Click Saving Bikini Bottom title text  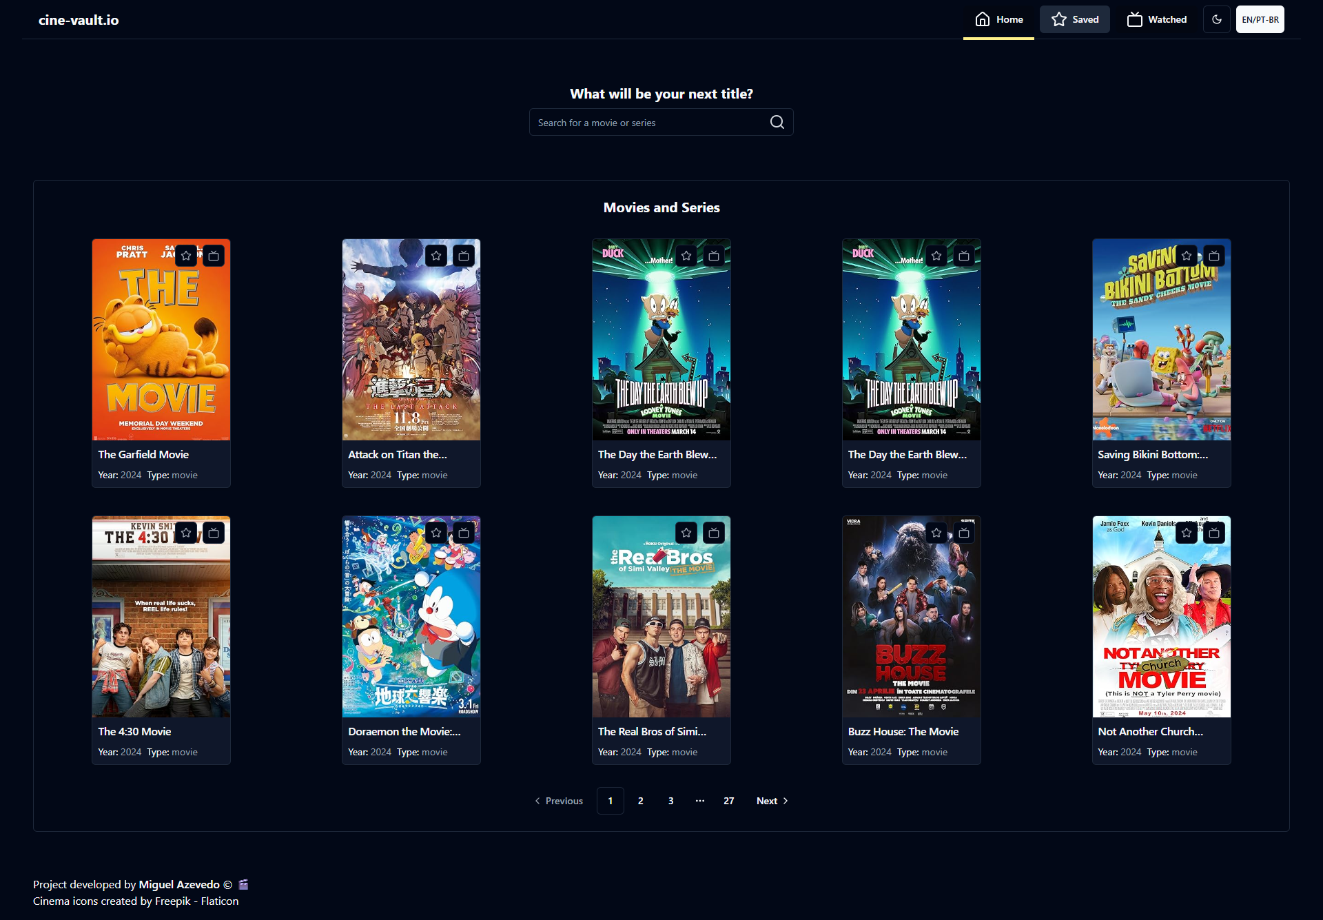tap(1153, 454)
